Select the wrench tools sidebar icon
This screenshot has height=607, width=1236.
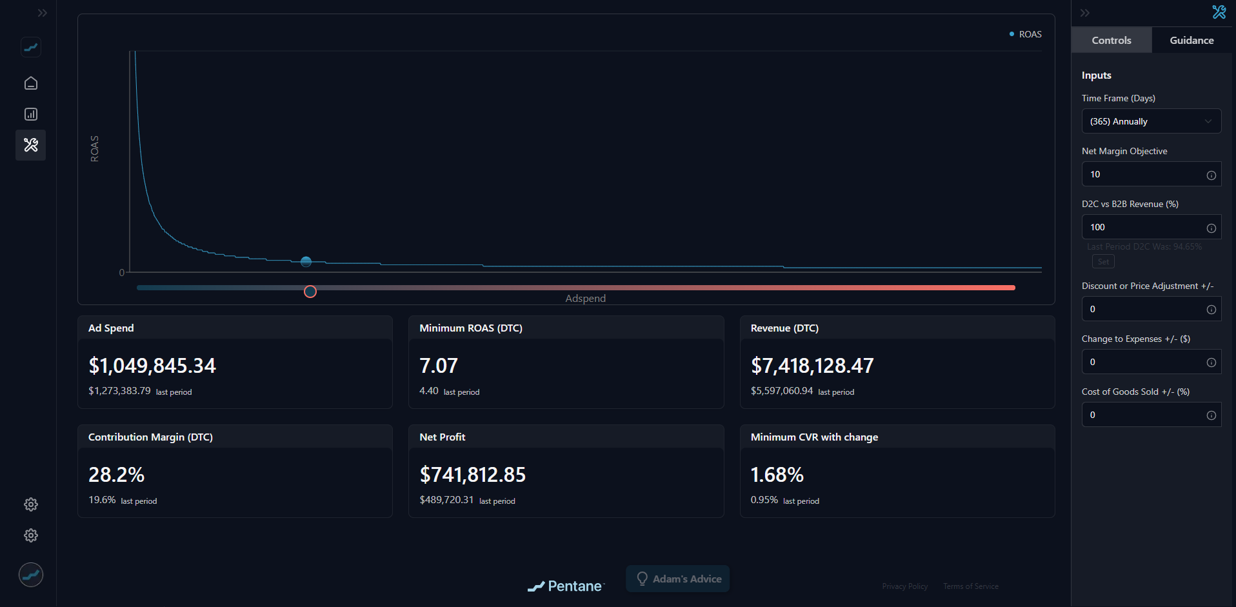[x=30, y=145]
